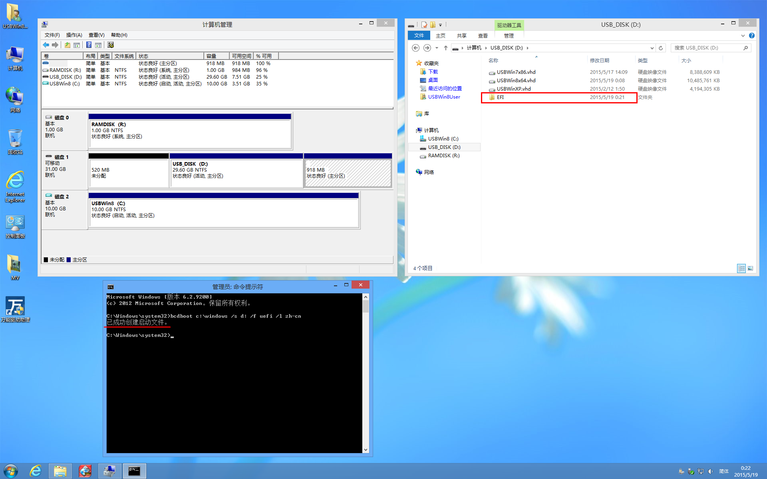Click the Command Prompt scroll down arrow
The image size is (767, 479).
point(366,449)
